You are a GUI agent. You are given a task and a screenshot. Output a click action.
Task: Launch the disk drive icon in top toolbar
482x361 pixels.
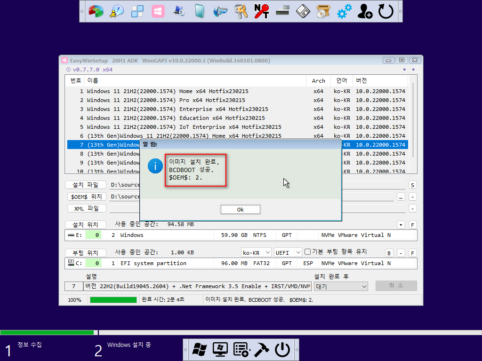(x=282, y=11)
